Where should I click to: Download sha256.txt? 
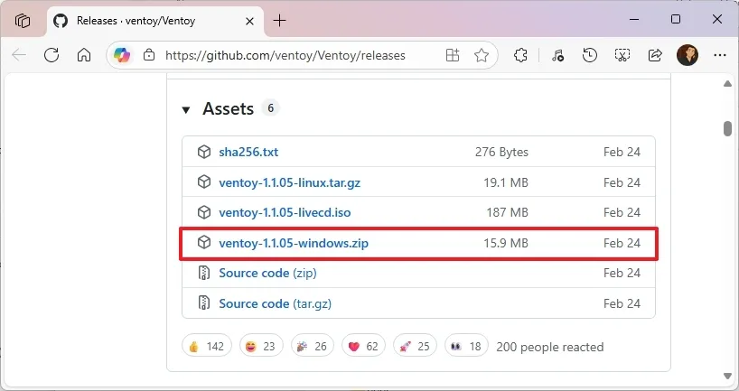pyautogui.click(x=248, y=153)
